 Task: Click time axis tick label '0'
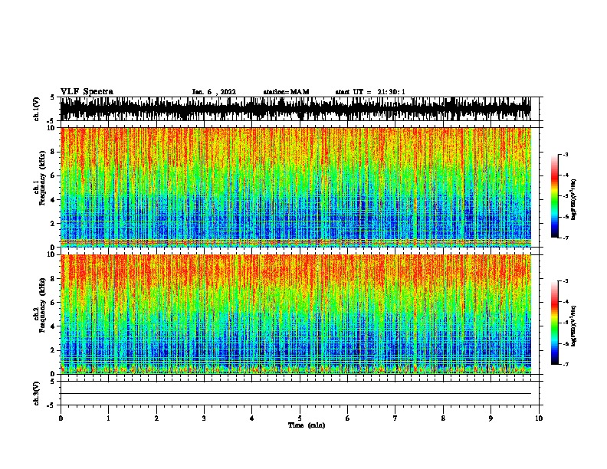click(61, 418)
